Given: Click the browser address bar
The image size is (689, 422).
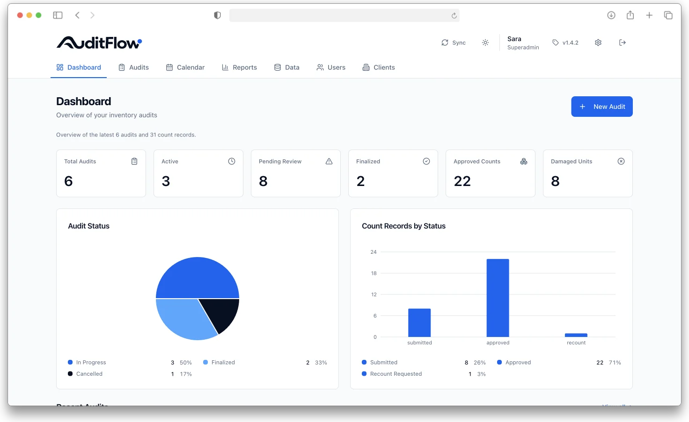Looking at the screenshot, I should click(x=344, y=15).
